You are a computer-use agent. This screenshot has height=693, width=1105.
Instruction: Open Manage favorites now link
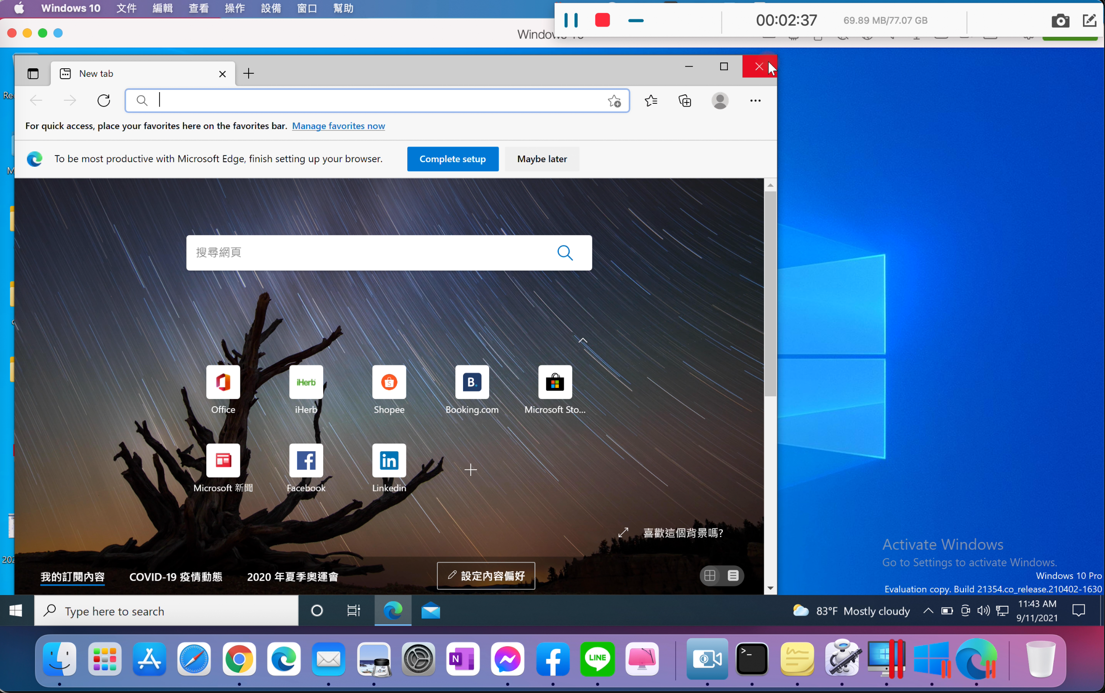point(339,125)
